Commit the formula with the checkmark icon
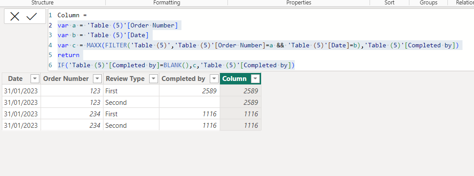 31,16
